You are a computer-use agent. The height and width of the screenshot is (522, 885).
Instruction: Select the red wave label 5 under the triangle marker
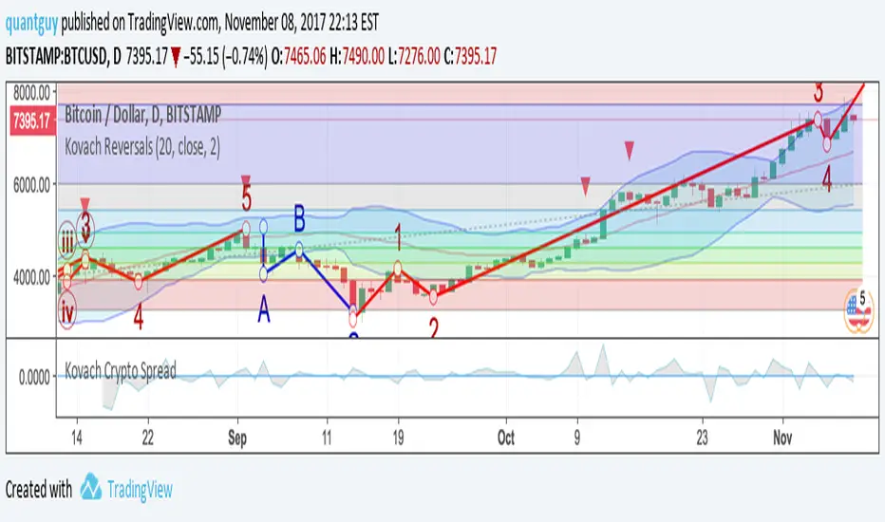tap(247, 198)
